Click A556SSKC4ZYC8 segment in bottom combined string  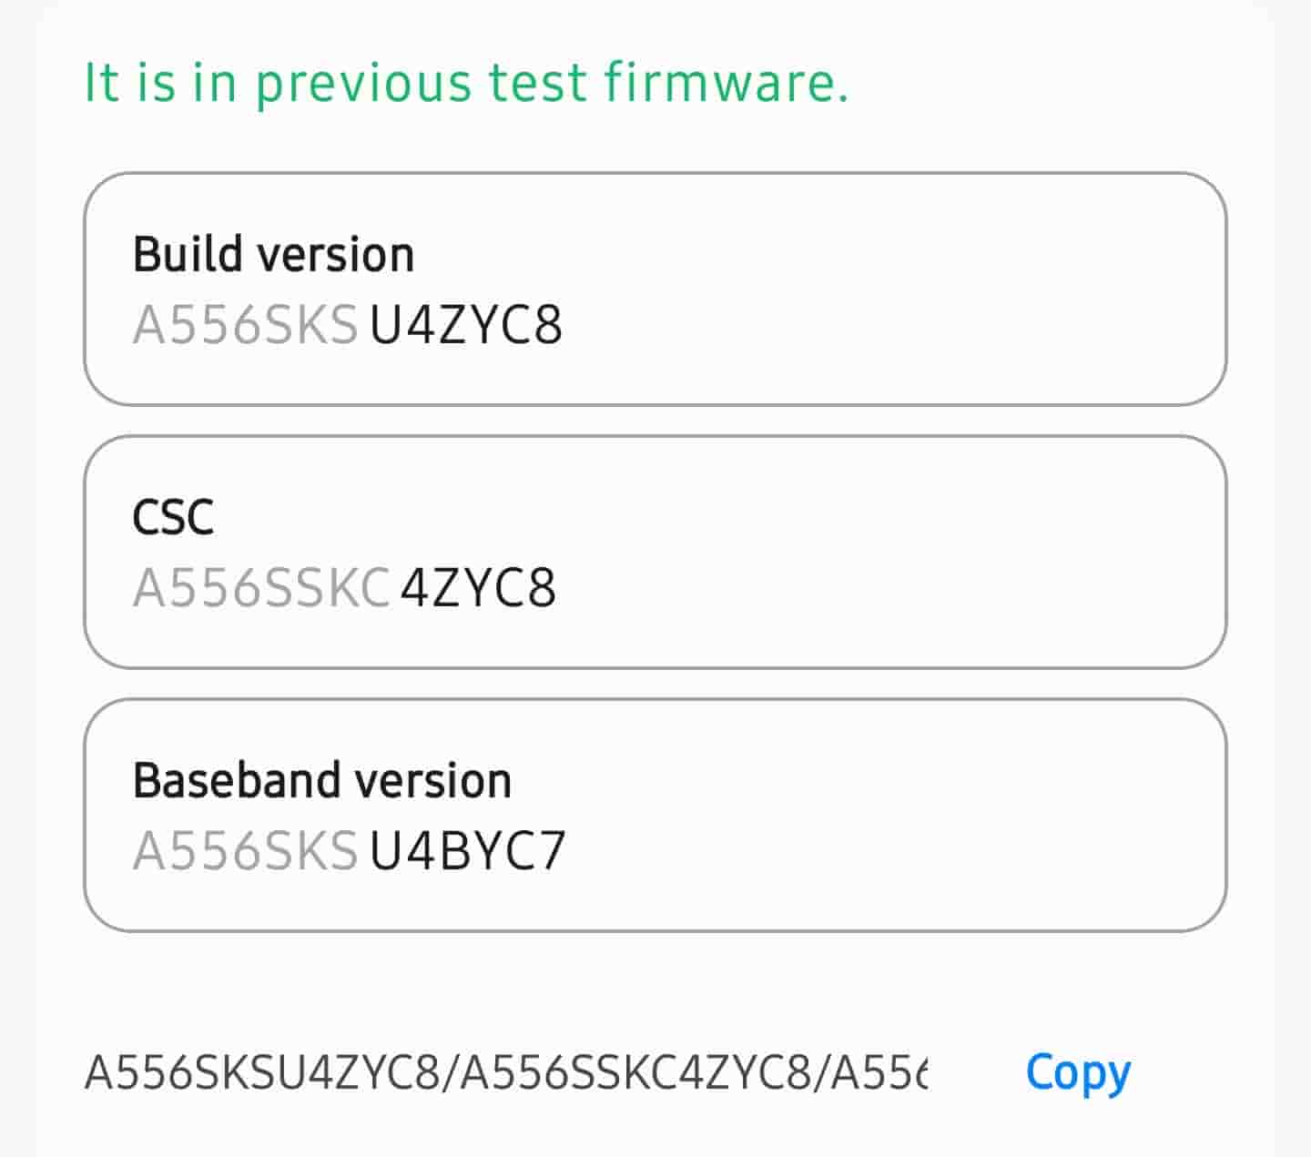tap(635, 1072)
